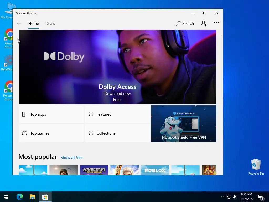Image resolution: width=269 pixels, height=202 pixels.
Task: Open the Dolby Access hero banner
Action: pyautogui.click(x=117, y=67)
